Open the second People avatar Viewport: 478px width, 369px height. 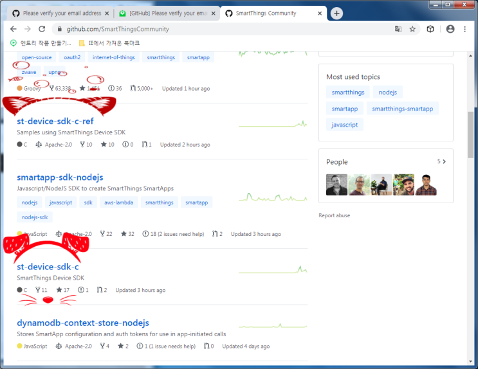[x=359, y=184]
